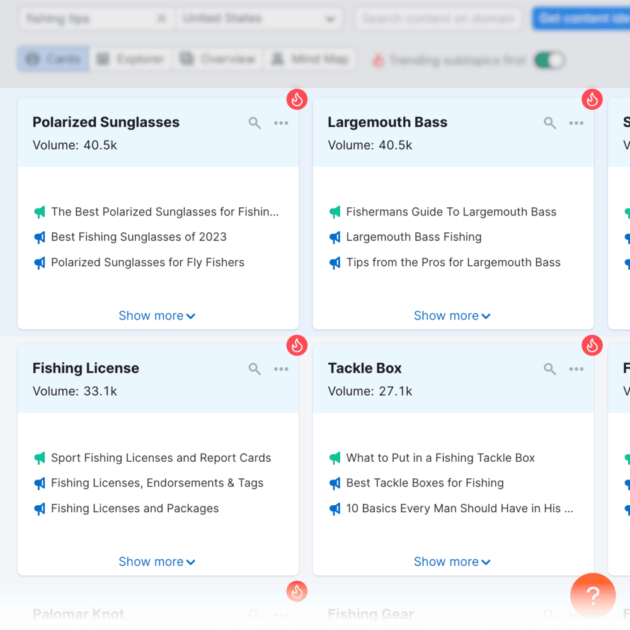Expand Show more on Fishing License card
This screenshot has height=630, width=630.
[x=157, y=562]
